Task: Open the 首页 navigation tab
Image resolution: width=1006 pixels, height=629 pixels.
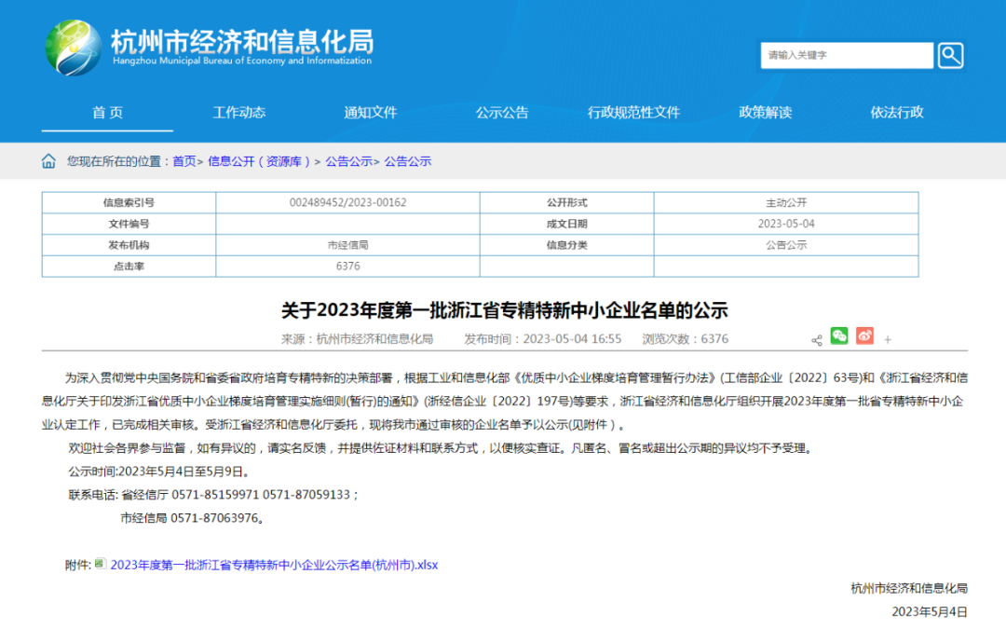Action: (107, 113)
